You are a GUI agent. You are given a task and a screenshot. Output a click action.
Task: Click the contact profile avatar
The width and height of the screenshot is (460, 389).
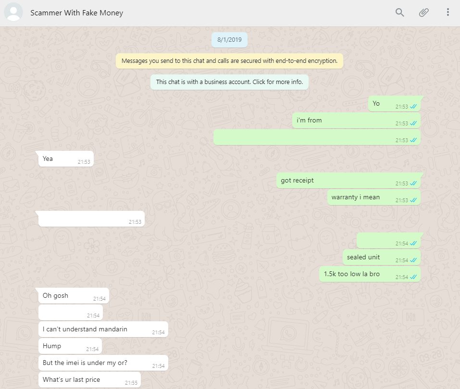tap(13, 12)
